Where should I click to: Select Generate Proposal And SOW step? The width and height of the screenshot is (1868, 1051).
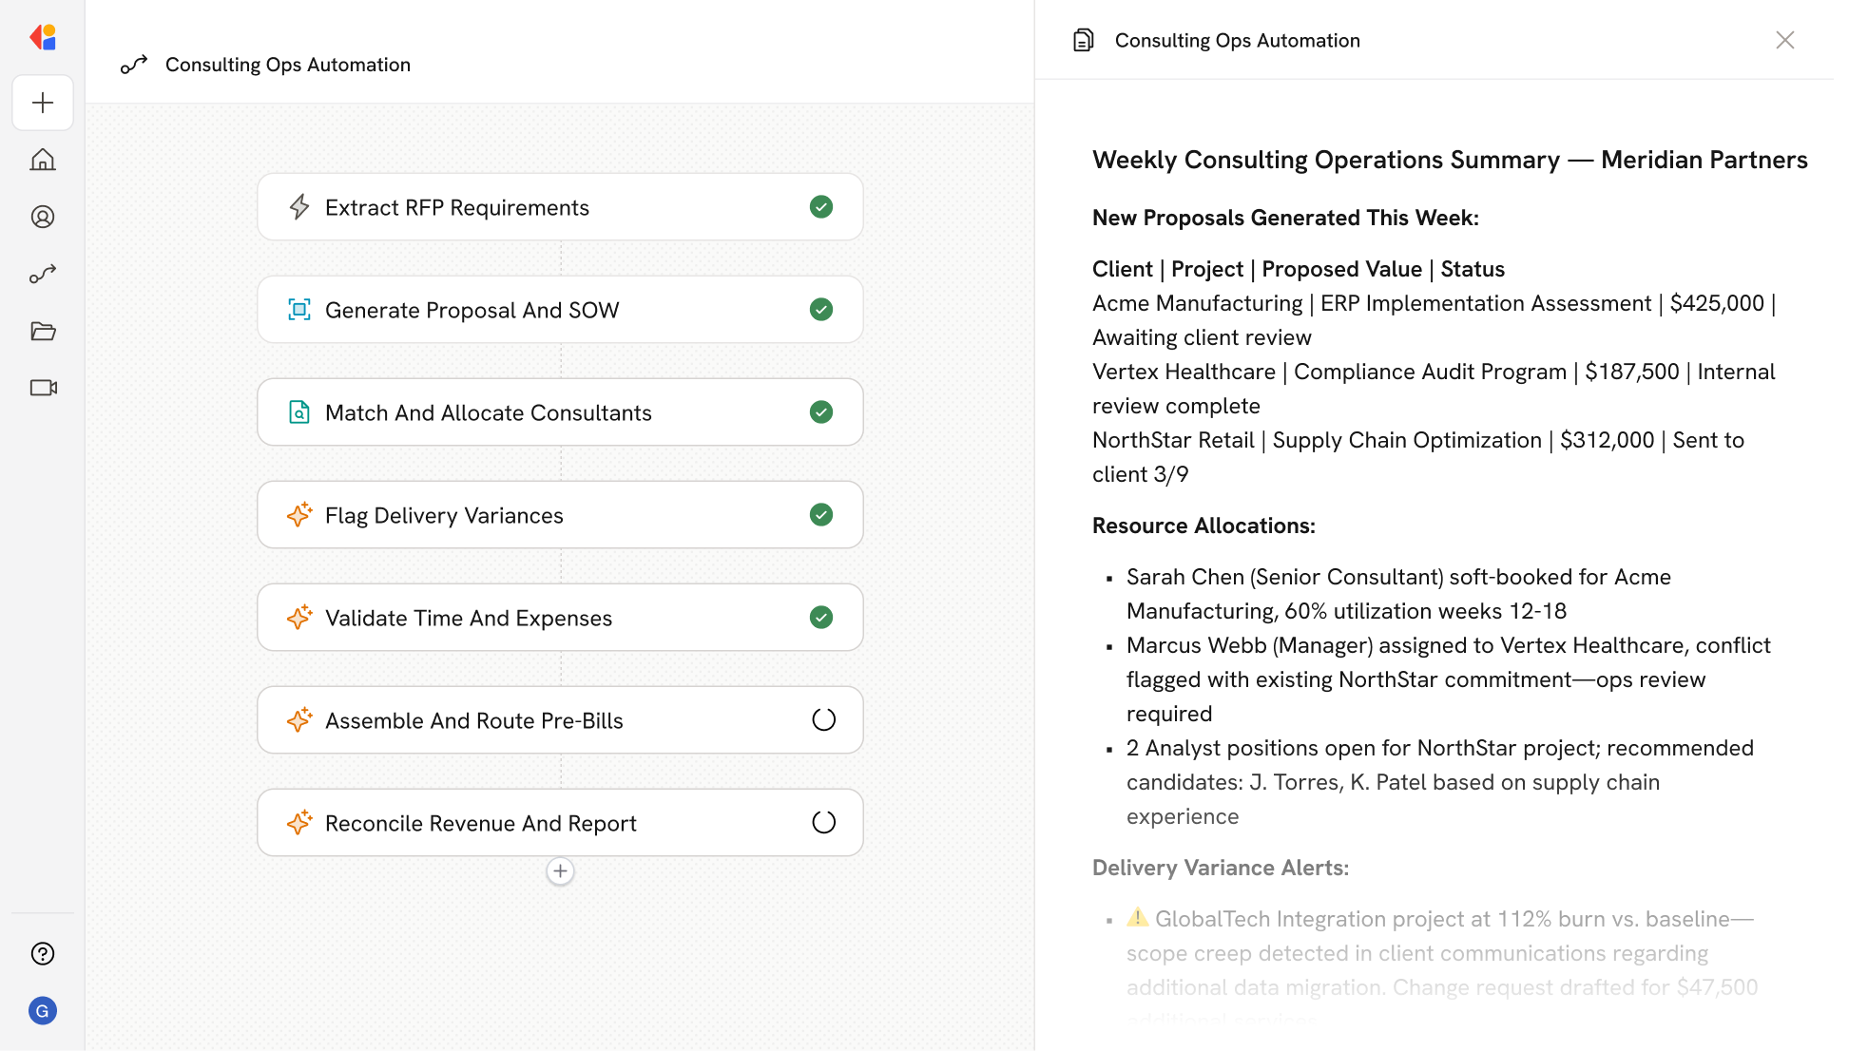click(x=472, y=310)
